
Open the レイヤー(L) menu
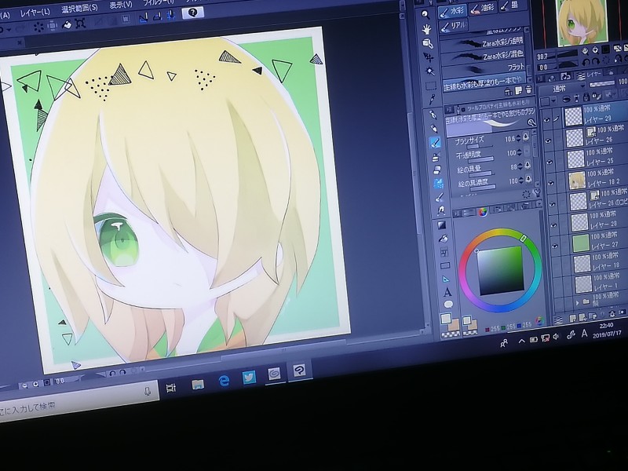point(35,13)
